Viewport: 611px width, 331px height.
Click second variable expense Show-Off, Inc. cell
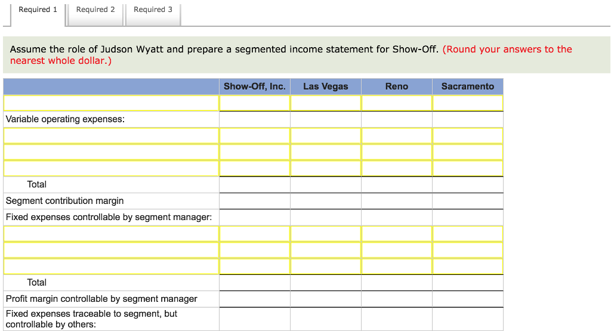[255, 152]
